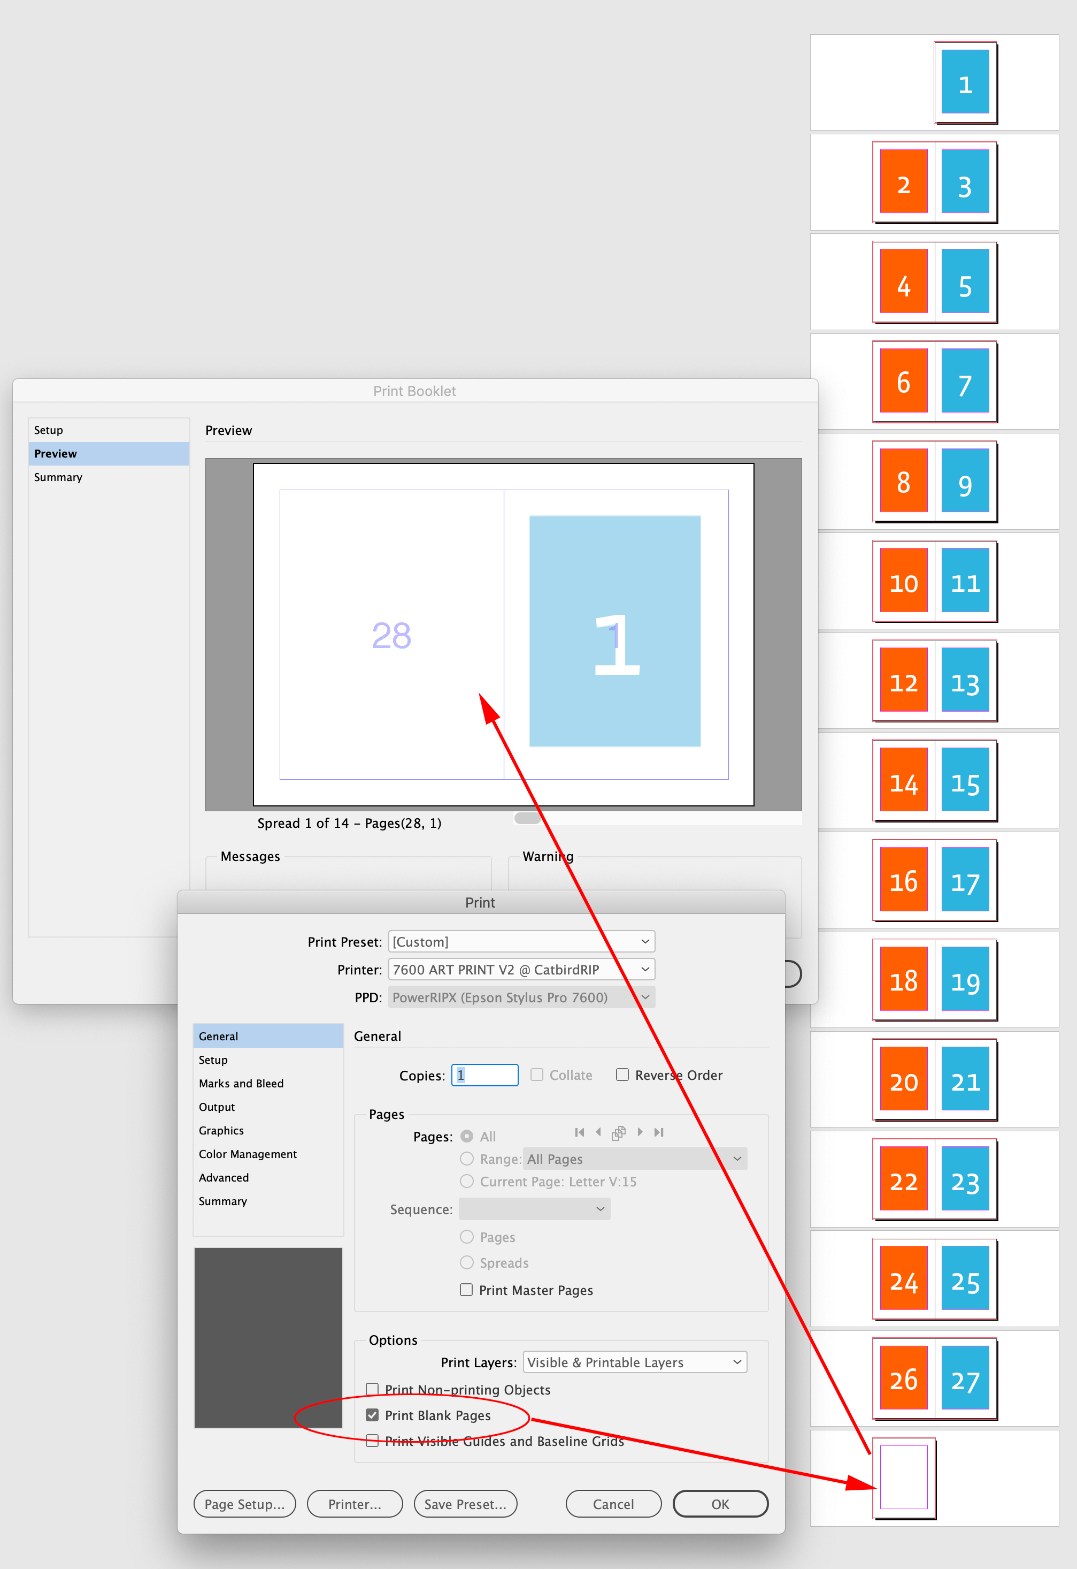The height and width of the screenshot is (1569, 1077).
Task: Switch to the Summary panel in Print Booklet
Action: [x=58, y=477]
